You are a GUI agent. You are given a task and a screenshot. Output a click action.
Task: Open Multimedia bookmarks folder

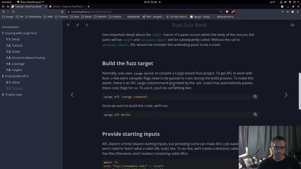tap(33, 17)
